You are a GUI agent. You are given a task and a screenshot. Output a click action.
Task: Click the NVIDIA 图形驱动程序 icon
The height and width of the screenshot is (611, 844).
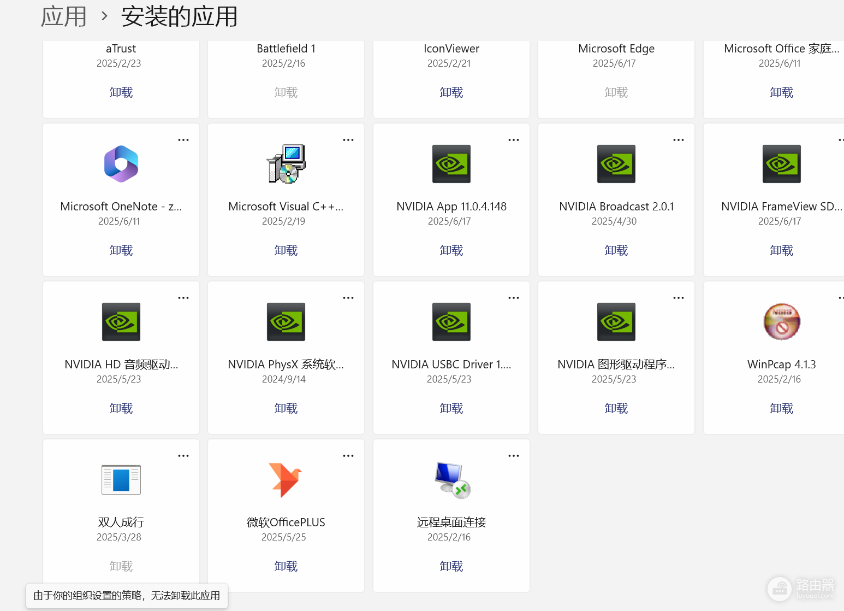click(616, 322)
